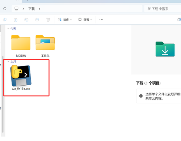Click the navigation pane vertical scrollbar
The image size is (181, 141).
[3, 94]
